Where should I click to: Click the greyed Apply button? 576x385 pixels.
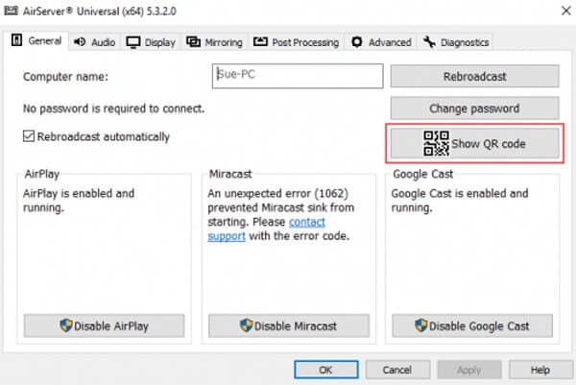pyautogui.click(x=469, y=370)
